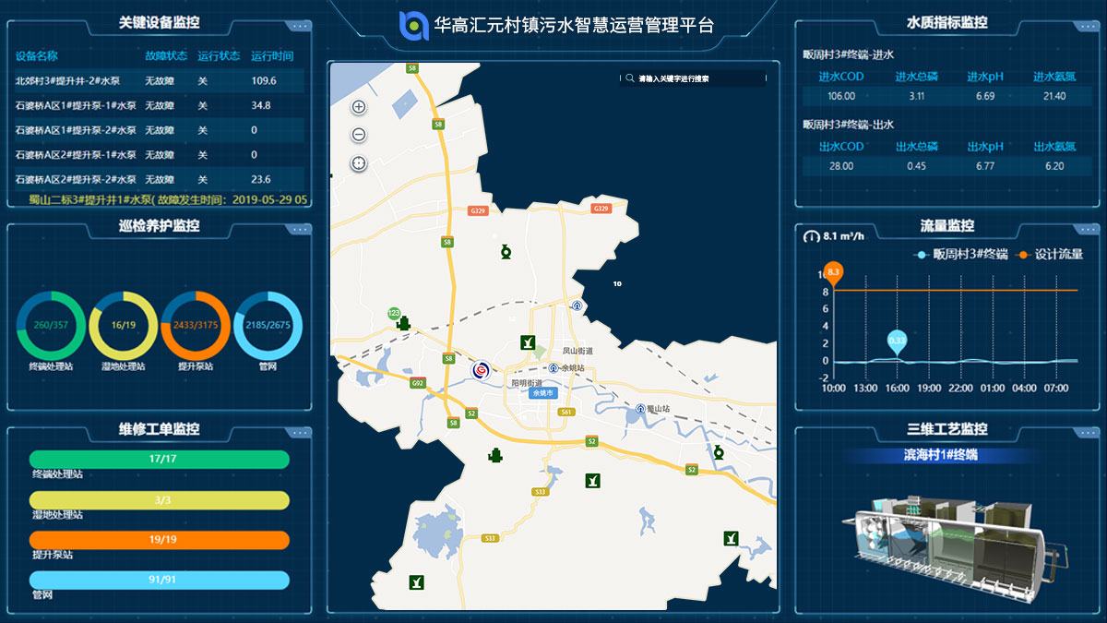
Task: Click the green 17/17 终端处理站 progress bar
Action: click(x=160, y=459)
